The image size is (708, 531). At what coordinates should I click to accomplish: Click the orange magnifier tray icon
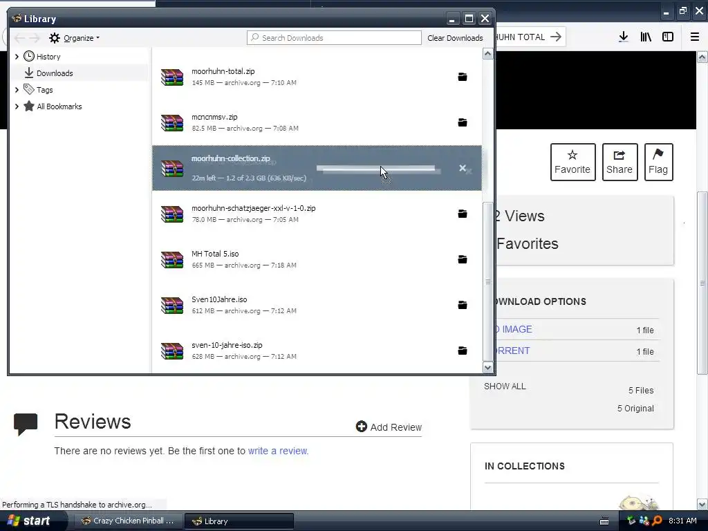657,521
